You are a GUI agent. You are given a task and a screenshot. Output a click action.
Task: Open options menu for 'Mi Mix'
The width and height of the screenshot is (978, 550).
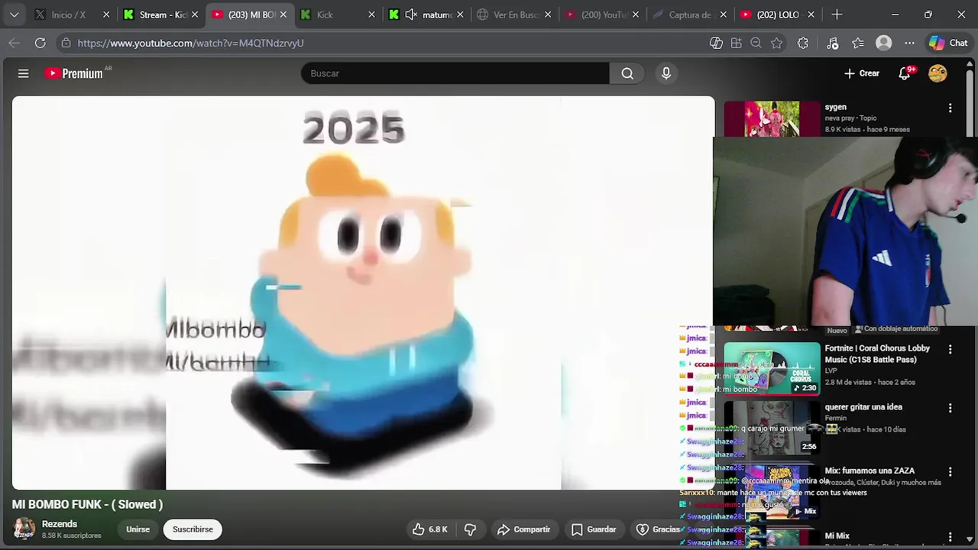pyautogui.click(x=950, y=536)
